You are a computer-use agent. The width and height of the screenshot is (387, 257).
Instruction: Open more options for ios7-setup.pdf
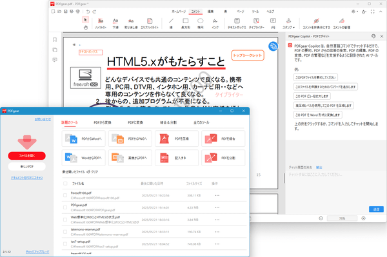pos(217,244)
